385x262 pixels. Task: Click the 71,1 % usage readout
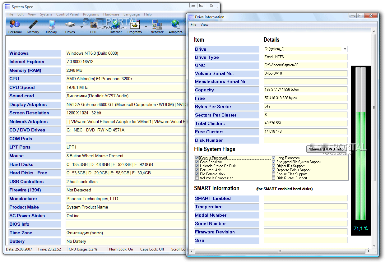[360, 228]
